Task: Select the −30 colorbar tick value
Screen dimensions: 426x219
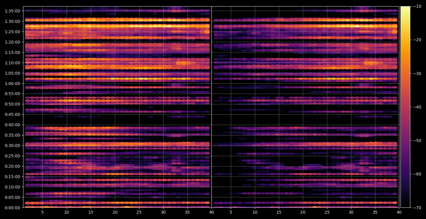Action: (417, 73)
